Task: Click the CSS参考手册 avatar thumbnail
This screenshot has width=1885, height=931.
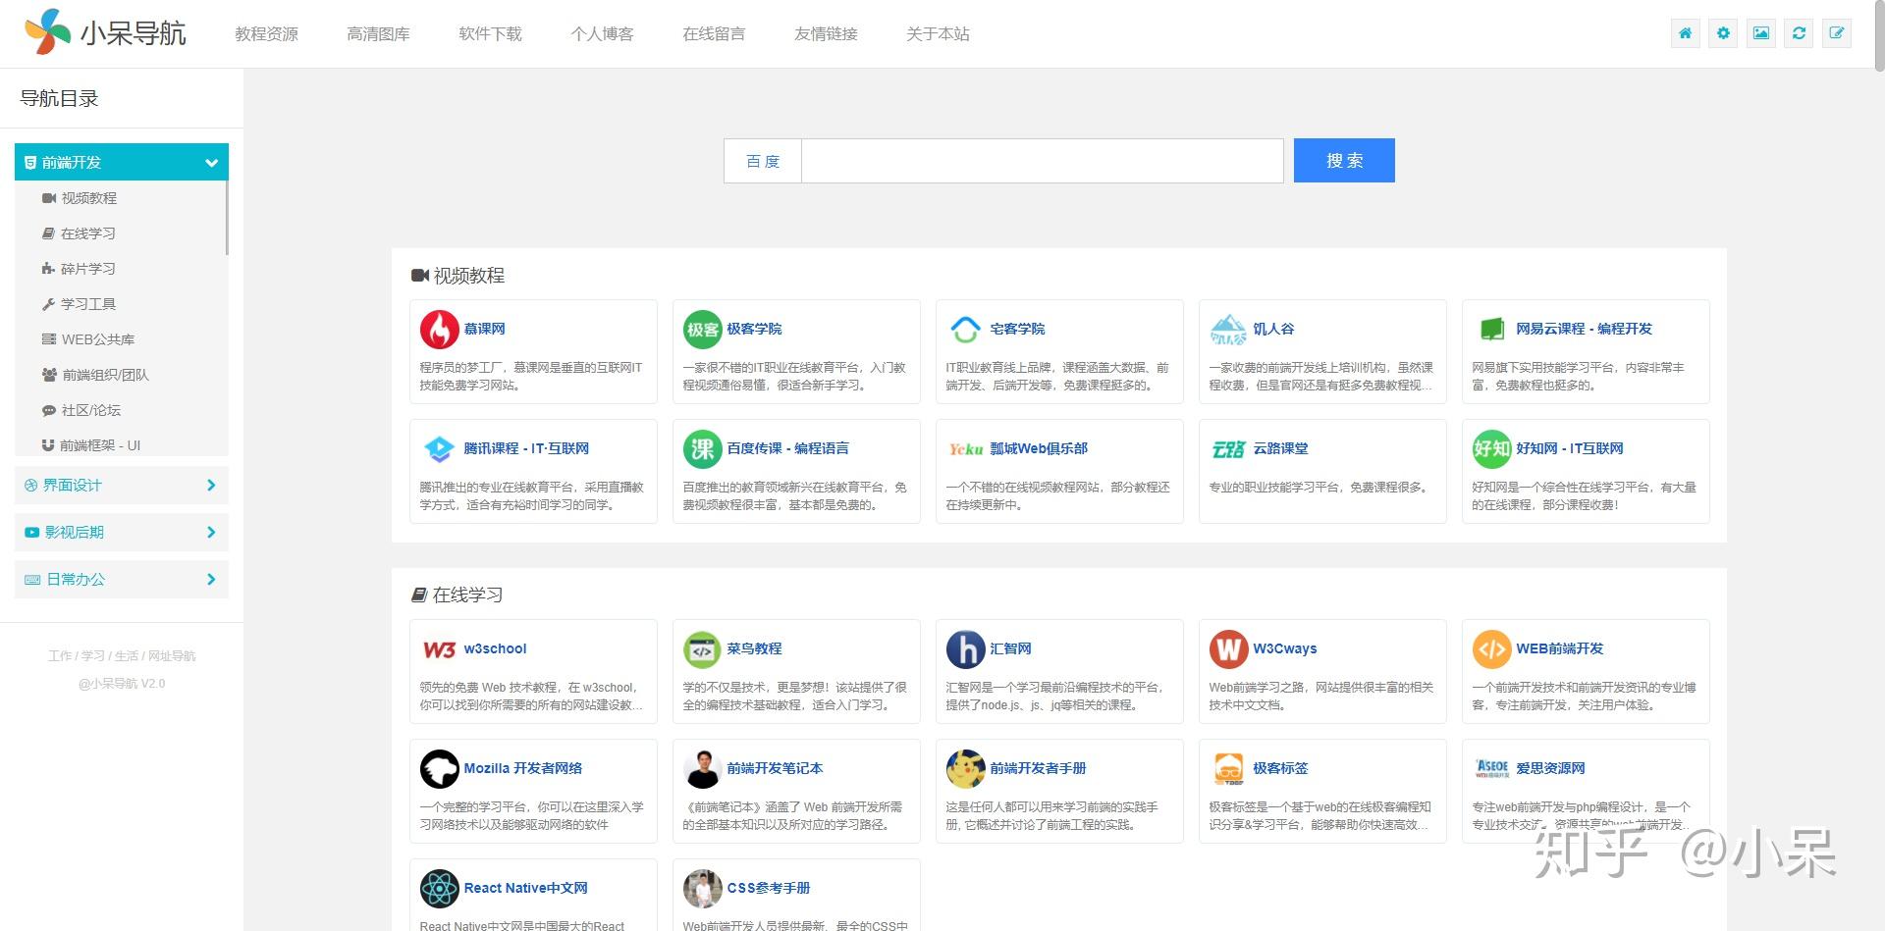Action: (703, 889)
